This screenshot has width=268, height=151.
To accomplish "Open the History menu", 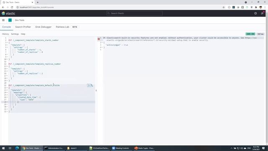I will tap(5, 34).
